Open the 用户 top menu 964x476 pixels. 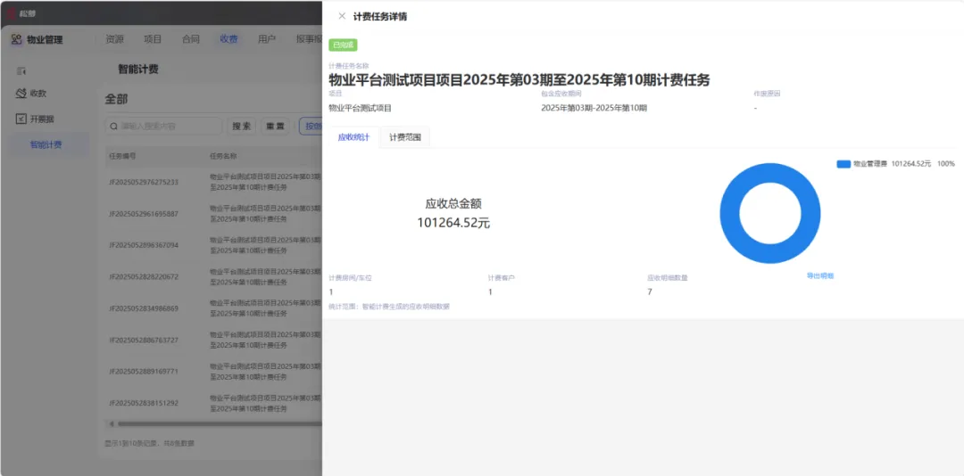[267, 39]
